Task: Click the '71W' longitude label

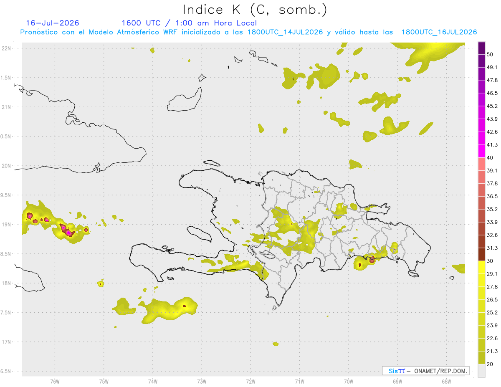Action: click(x=299, y=382)
